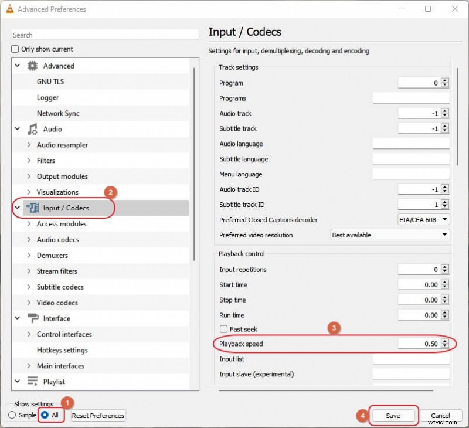The height and width of the screenshot is (428, 469).
Task: Click the Playlist icon in sidebar
Action: [31, 382]
